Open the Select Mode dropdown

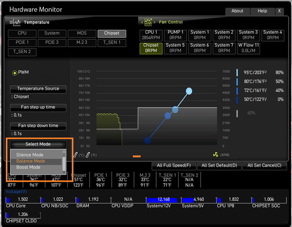tap(38, 145)
